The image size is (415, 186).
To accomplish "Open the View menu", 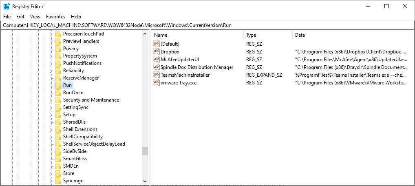I will click(x=35, y=17).
